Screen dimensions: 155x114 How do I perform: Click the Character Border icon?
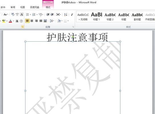pyautogui.click(x=21, y=15)
